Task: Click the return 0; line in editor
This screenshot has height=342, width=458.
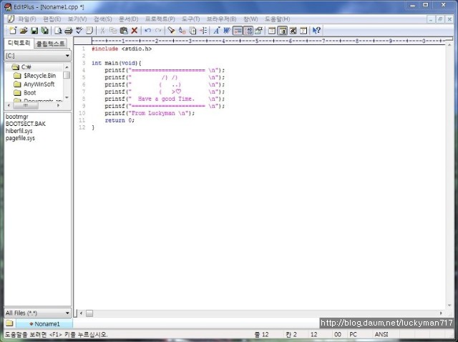Action: [x=120, y=120]
